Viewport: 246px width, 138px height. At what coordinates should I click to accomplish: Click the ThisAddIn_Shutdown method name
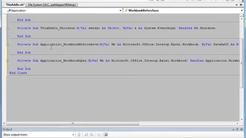point(58,28)
